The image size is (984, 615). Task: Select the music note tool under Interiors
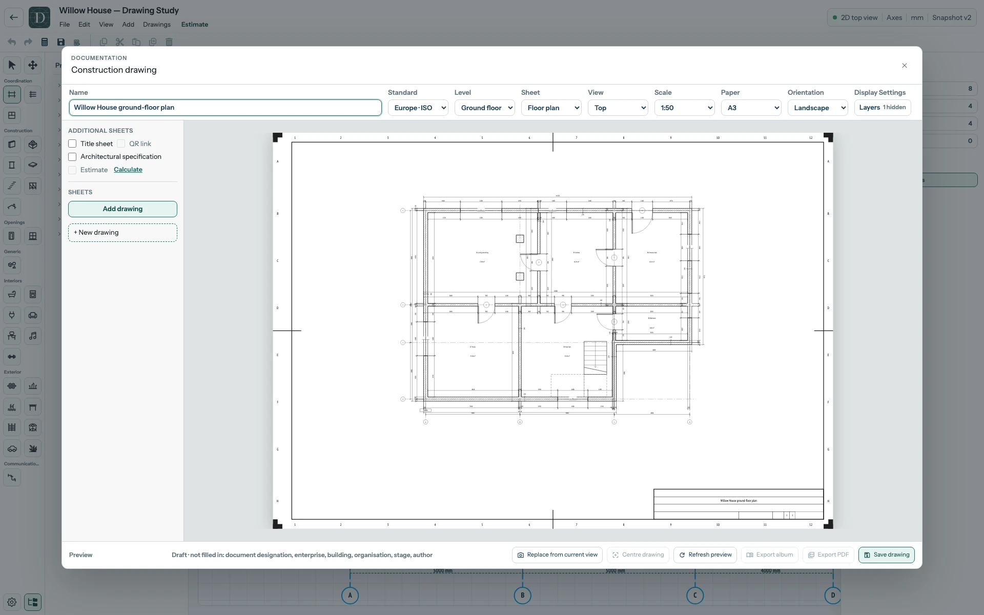pyautogui.click(x=33, y=336)
